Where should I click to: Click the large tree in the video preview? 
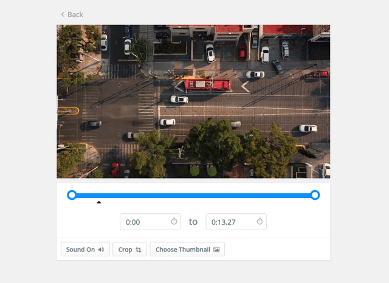click(x=212, y=143)
